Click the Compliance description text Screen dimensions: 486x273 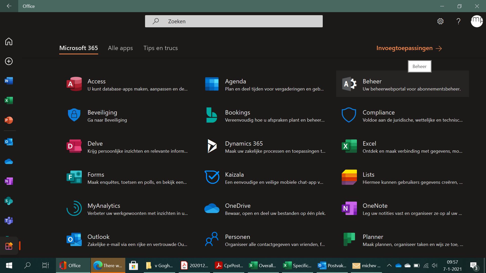(413, 120)
